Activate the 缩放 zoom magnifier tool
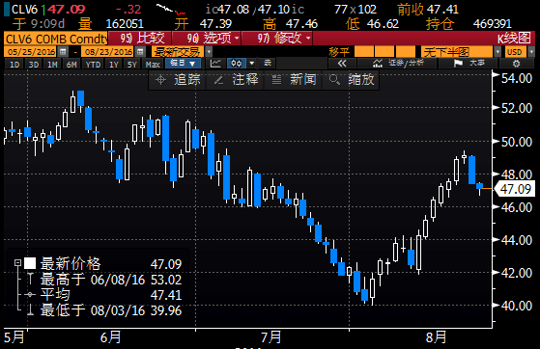 pos(351,80)
